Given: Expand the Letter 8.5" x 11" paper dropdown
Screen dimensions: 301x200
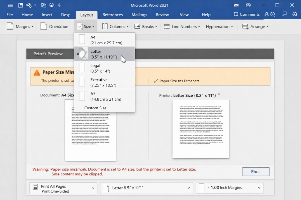Looking at the screenshot, I should tap(146, 188).
